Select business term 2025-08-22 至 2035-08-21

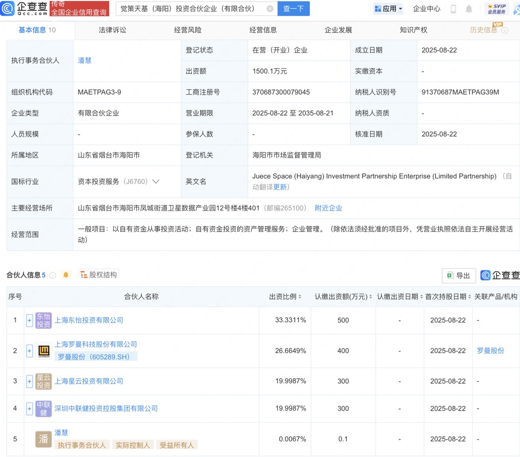[x=293, y=113]
